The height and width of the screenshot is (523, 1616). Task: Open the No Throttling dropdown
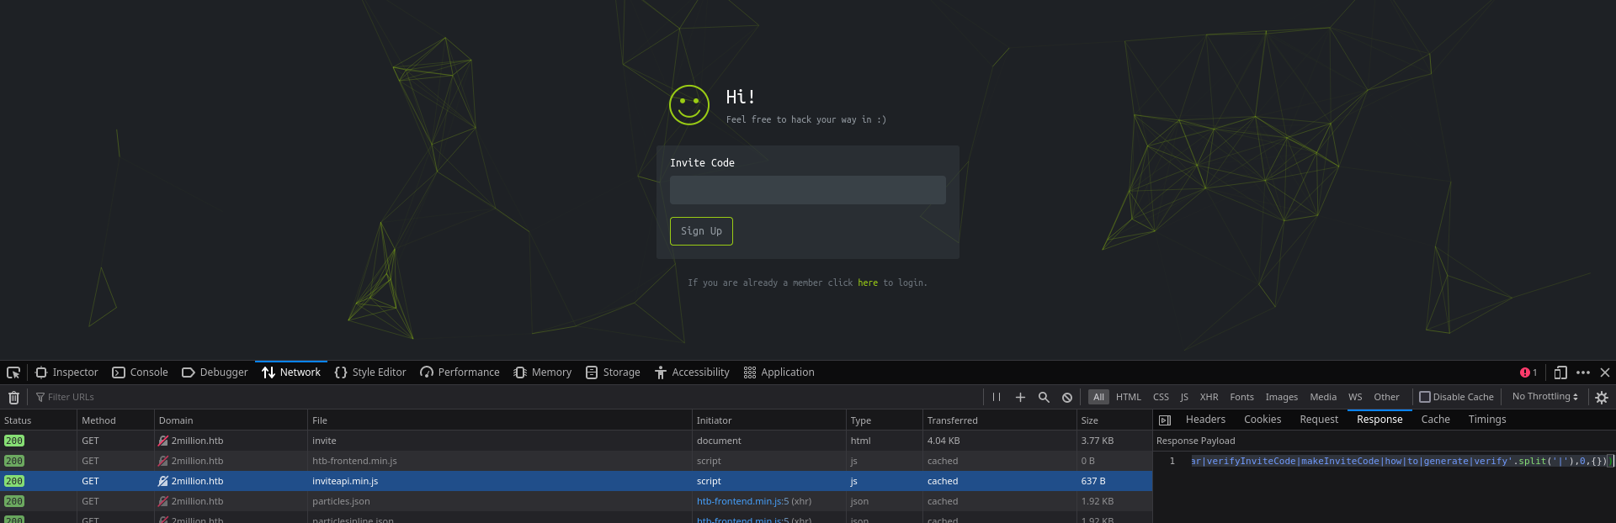(x=1544, y=397)
